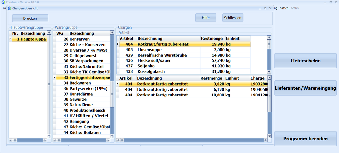Click Chargen-Übersicht window title icon
Image resolution: width=339 pixels, height=153 pixels.
pos(9,8)
